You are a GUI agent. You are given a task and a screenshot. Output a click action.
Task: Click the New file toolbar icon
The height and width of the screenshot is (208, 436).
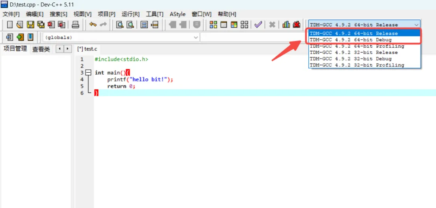pos(10,25)
